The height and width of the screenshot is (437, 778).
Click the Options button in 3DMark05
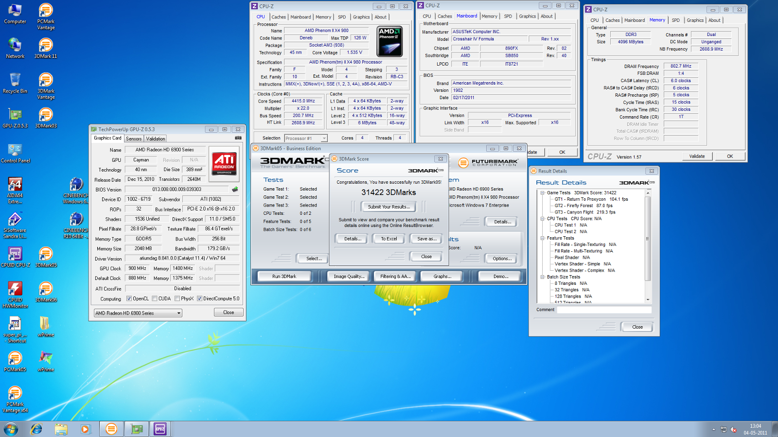click(x=501, y=259)
